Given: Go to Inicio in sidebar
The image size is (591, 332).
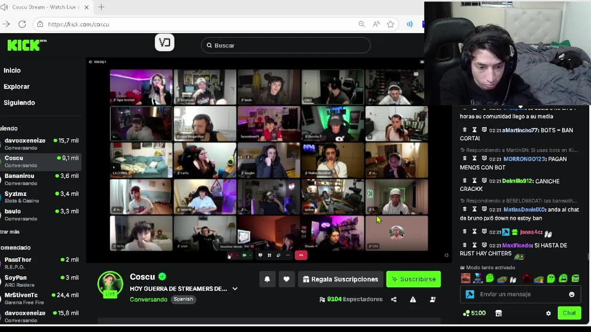Looking at the screenshot, I should pyautogui.click(x=12, y=70).
